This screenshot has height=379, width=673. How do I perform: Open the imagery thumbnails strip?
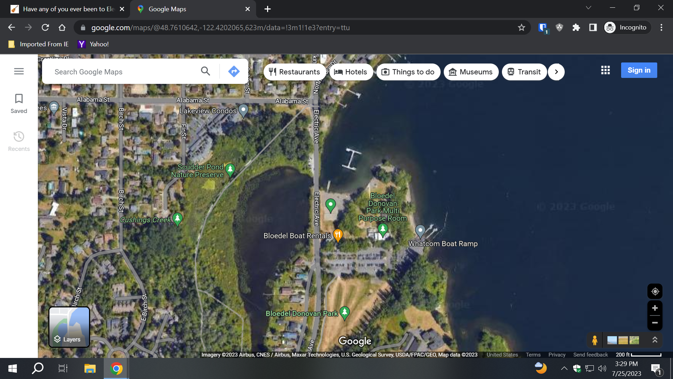(623, 340)
